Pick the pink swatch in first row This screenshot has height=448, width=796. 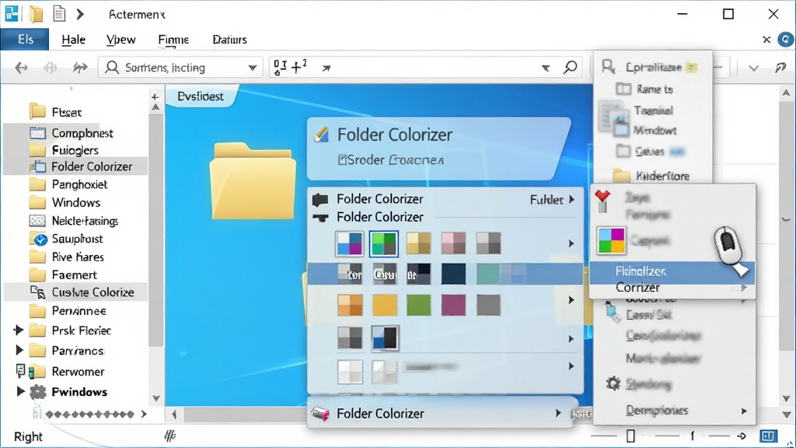click(x=453, y=243)
